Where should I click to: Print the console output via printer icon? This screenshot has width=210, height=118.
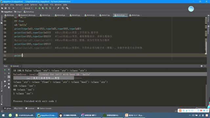click(9, 84)
